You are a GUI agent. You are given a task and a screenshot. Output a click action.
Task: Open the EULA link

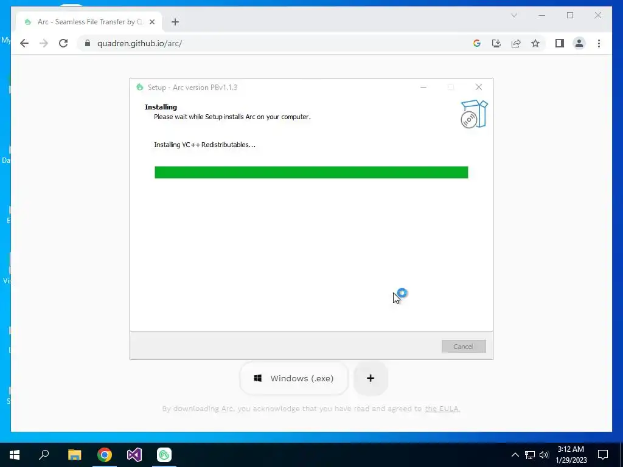442,409
